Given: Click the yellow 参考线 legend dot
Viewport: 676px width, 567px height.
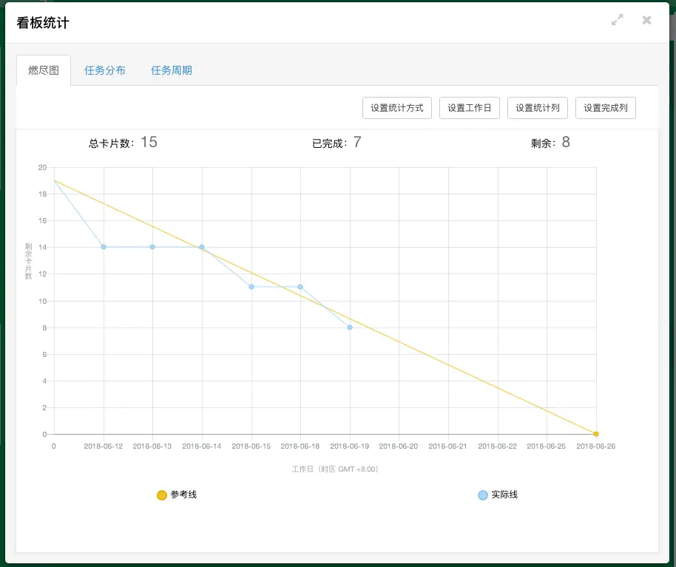Looking at the screenshot, I should (x=162, y=495).
